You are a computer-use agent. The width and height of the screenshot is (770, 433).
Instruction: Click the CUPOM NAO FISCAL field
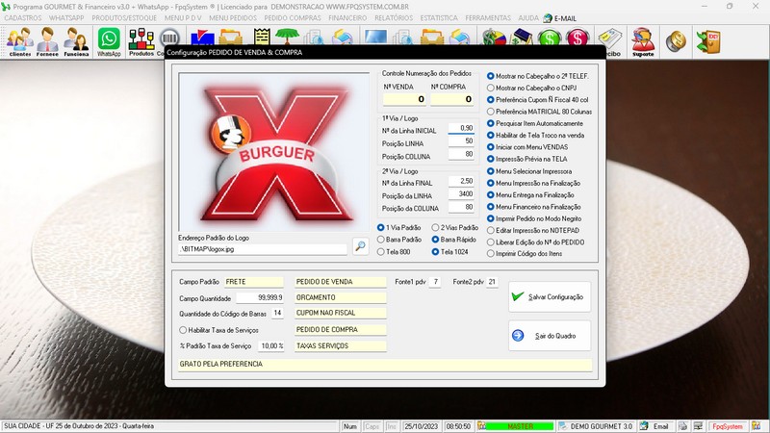tap(341, 313)
